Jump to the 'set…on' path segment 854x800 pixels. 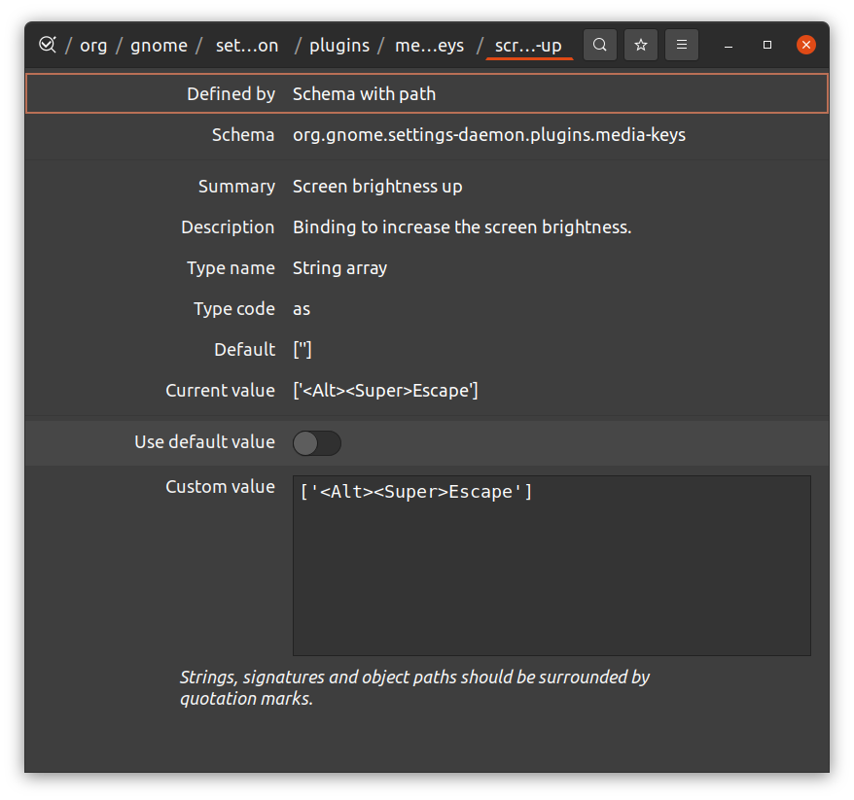(x=246, y=46)
